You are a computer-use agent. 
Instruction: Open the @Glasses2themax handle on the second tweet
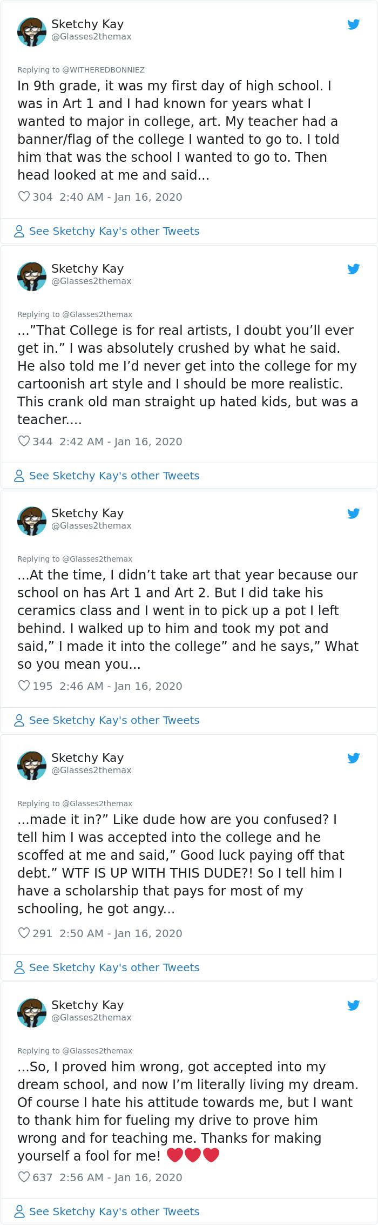click(x=91, y=281)
